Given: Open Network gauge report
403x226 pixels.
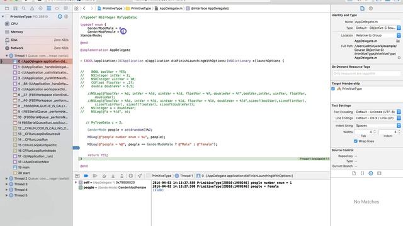Looking at the screenshot, I should click(37, 48).
